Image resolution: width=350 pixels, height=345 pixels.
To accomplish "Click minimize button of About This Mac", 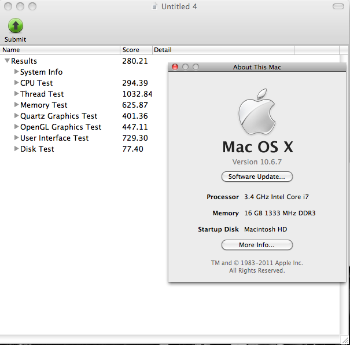I will coord(185,67).
